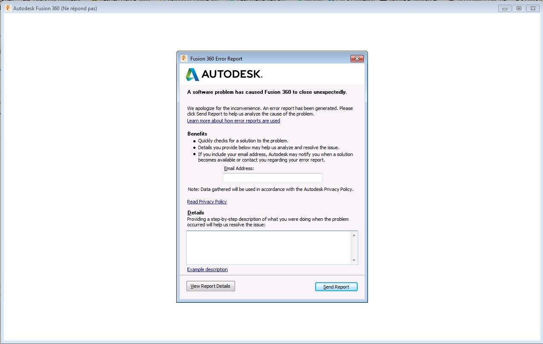543x344 pixels.
Task: Click the Send Report button
Action: (x=336, y=287)
